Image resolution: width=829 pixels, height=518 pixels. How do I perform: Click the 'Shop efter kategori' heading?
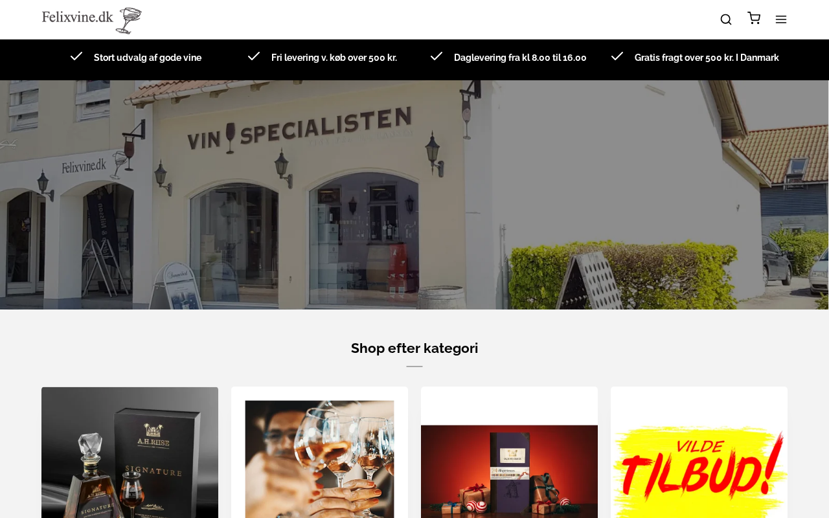[414, 348]
